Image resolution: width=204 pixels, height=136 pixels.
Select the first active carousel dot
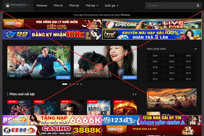65,84
